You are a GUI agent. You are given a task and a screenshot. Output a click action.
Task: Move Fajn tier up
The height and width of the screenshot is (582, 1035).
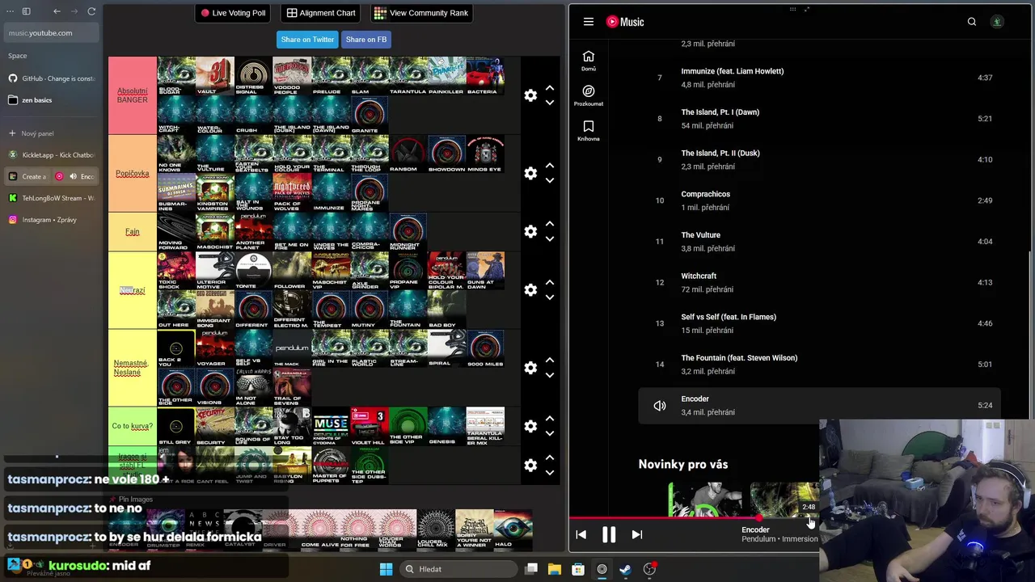tap(550, 224)
